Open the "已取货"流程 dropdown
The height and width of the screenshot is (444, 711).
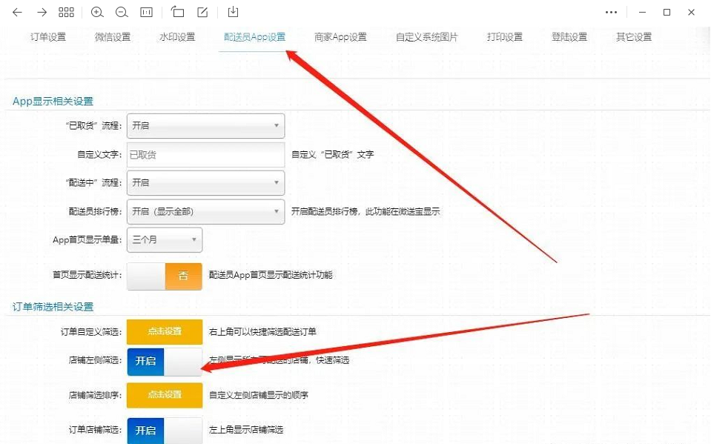coord(205,126)
